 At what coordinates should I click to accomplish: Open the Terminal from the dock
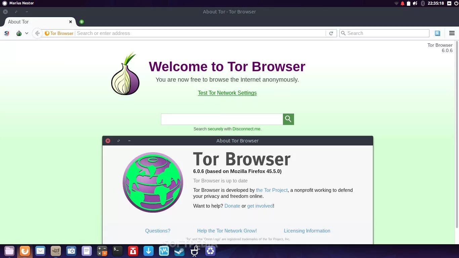118,251
